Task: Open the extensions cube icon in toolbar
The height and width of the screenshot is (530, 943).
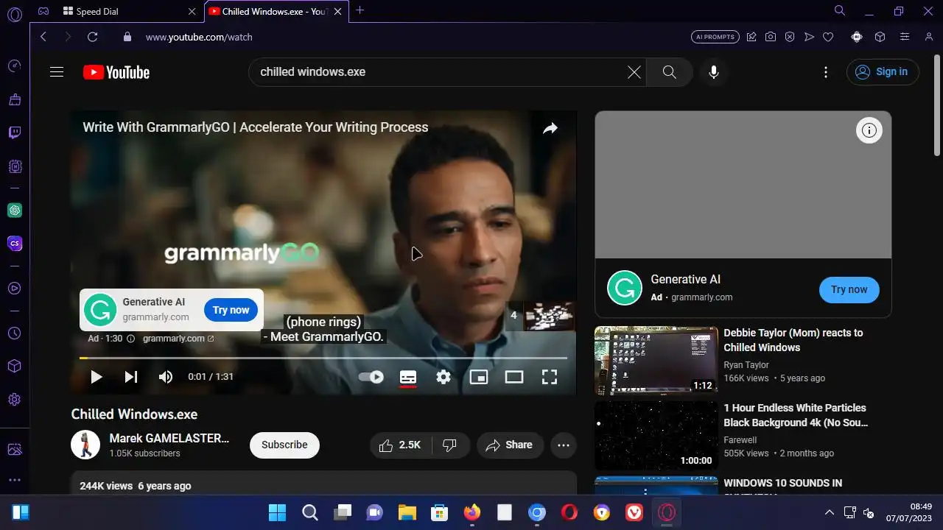Action: tap(880, 37)
